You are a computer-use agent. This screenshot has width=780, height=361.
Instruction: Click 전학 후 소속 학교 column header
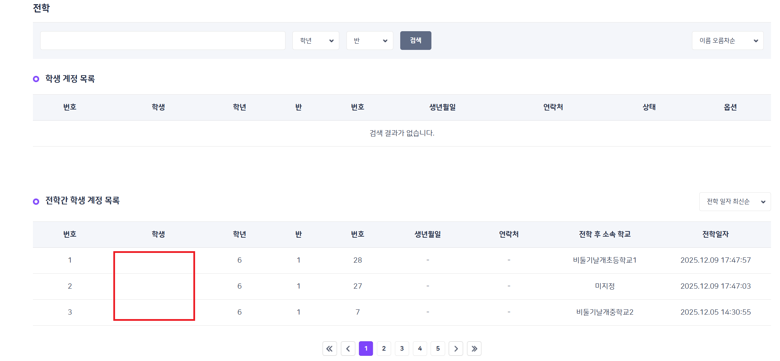coord(605,234)
